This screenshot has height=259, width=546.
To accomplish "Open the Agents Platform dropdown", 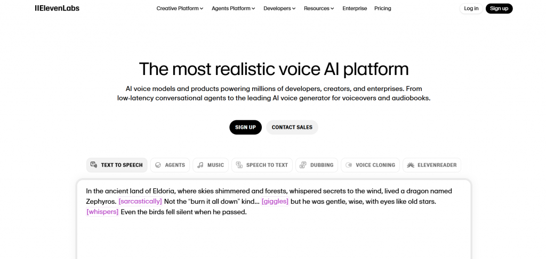I will tap(233, 9).
